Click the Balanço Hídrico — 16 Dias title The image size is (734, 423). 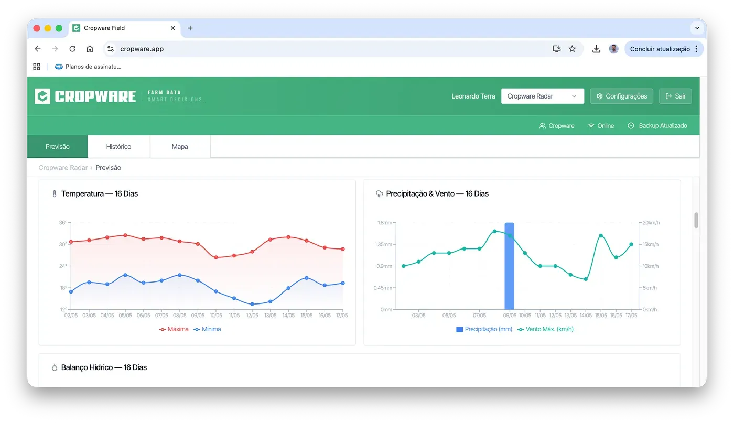104,368
